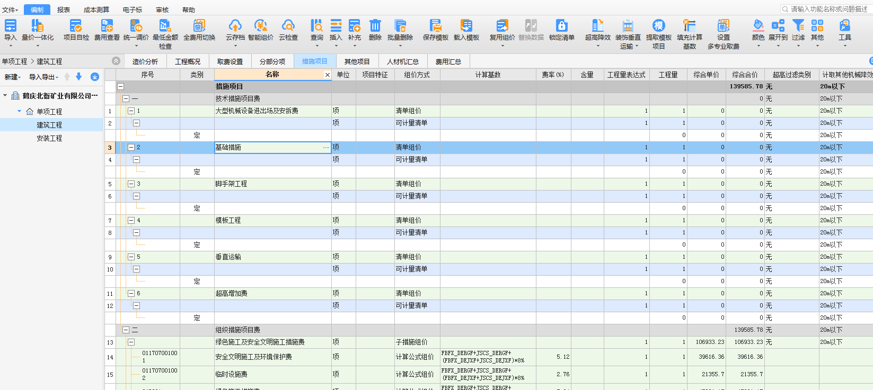Switch to 费用汇总 tab
This screenshot has width=873, height=390.
(448, 61)
